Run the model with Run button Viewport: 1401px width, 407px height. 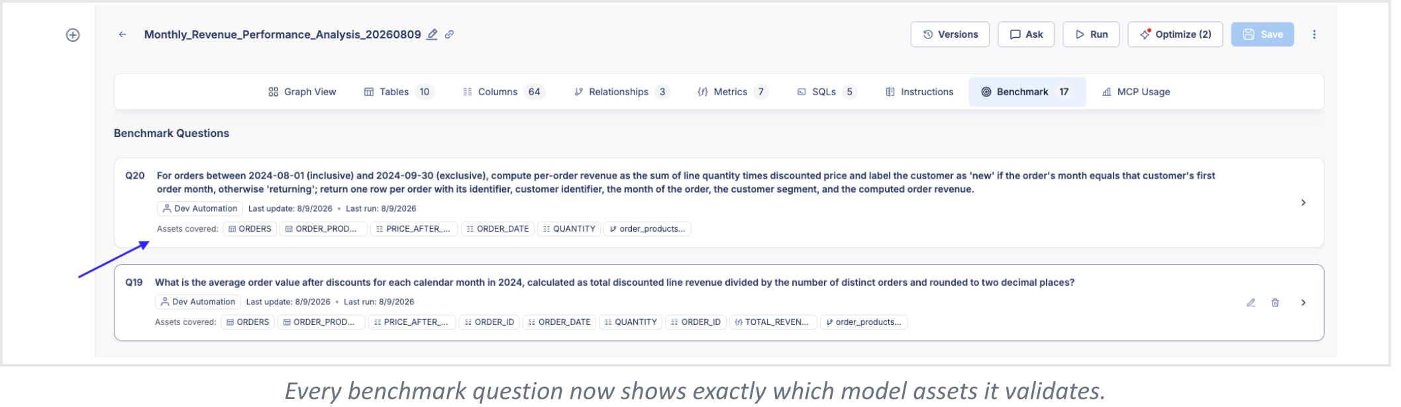click(1091, 34)
